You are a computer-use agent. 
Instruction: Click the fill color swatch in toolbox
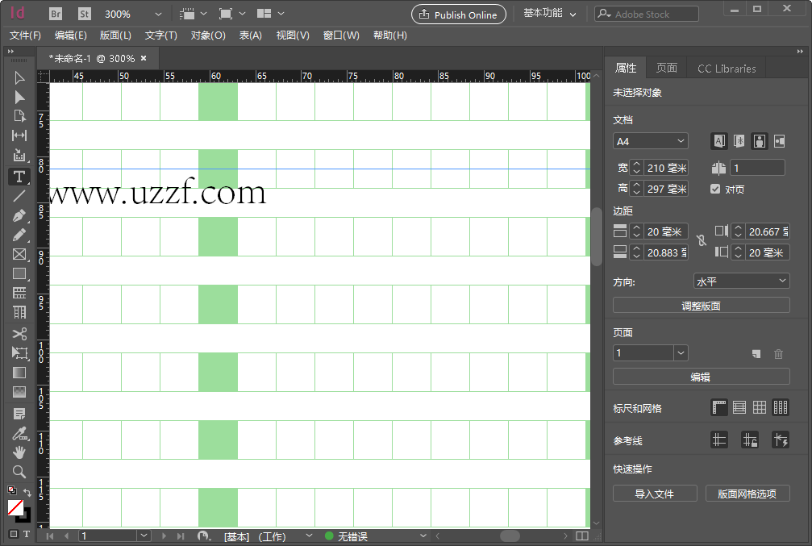click(x=15, y=506)
